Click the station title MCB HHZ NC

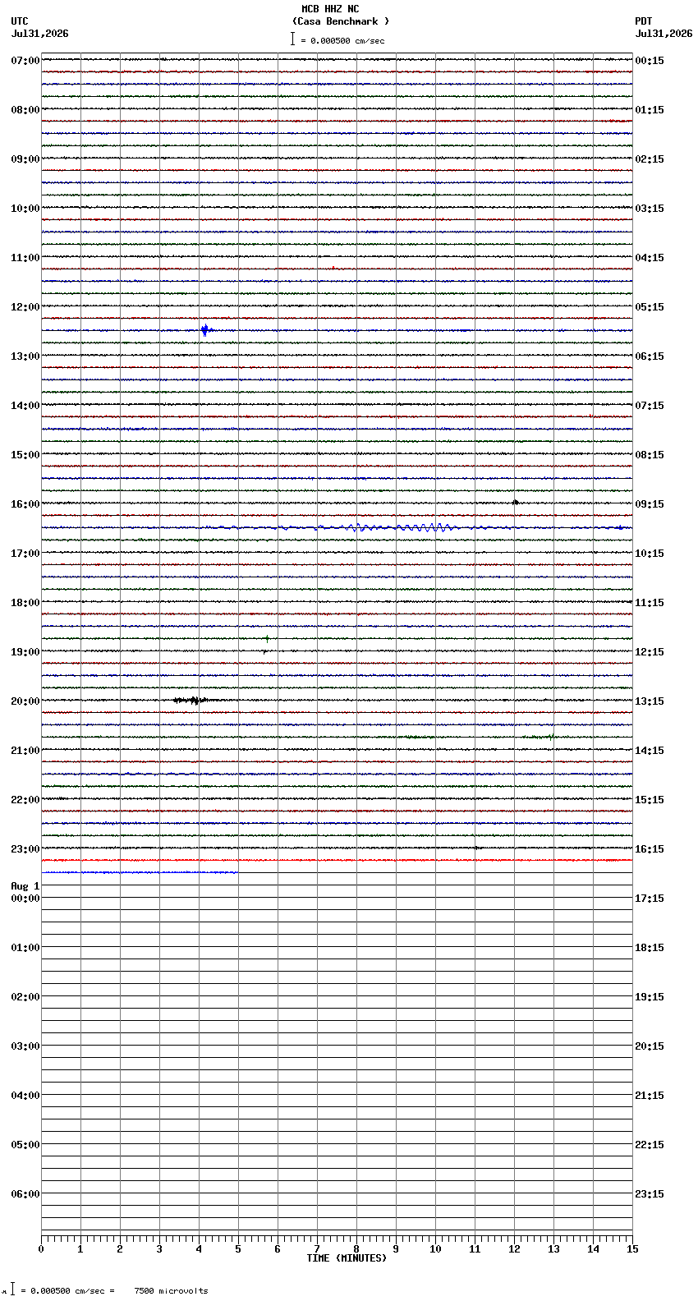[x=330, y=9]
